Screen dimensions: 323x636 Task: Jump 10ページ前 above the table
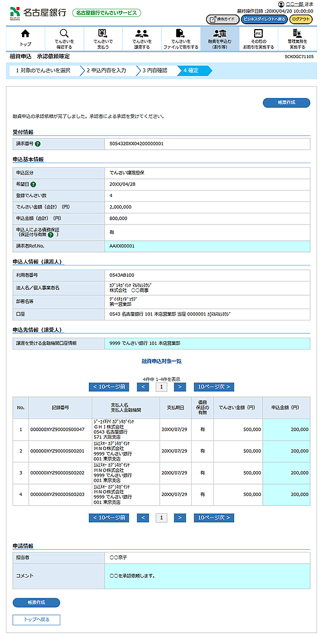[x=109, y=387]
